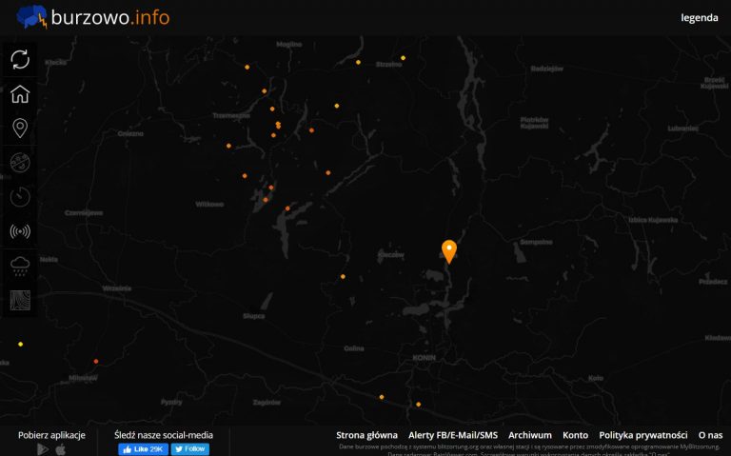The height and width of the screenshot is (456, 731).
Task: Toggle the detector stations signal icon
Action: point(20,231)
